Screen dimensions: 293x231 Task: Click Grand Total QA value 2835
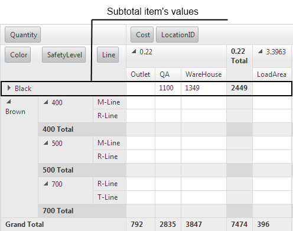pos(168,225)
